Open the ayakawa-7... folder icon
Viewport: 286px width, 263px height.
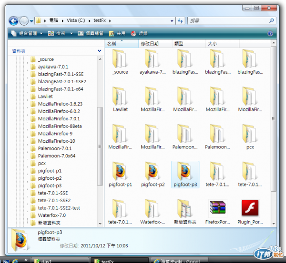pyautogui.click(x=153, y=59)
